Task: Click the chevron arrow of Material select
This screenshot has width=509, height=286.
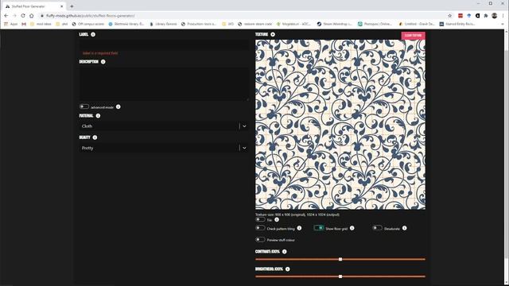Action: pyautogui.click(x=244, y=126)
